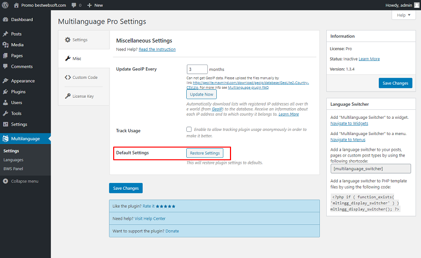Click the Multilanguage translate icon
421x258 pixels.
tap(5, 139)
